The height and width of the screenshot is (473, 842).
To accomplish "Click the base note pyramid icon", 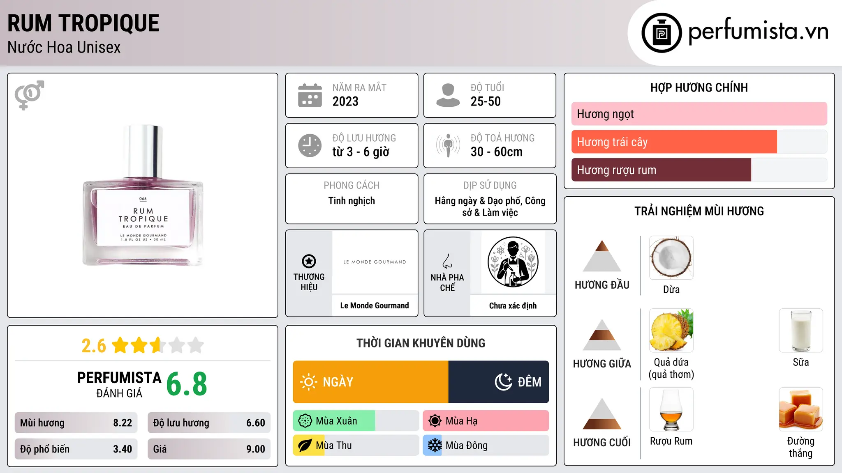I will click(x=602, y=413).
